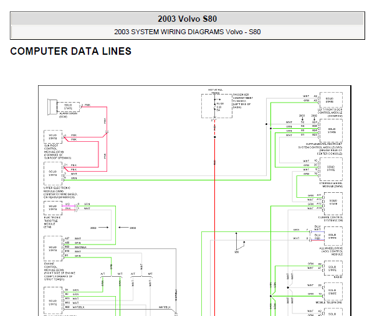Click the Climate Control solid state box
This screenshot has height=316, width=377.
click(x=333, y=203)
